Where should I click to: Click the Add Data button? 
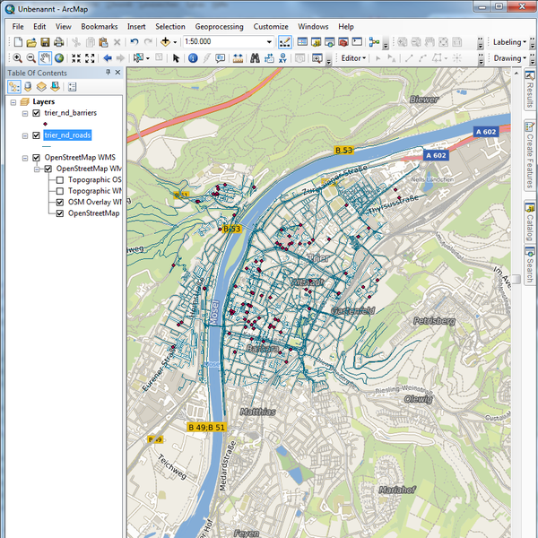[165, 42]
